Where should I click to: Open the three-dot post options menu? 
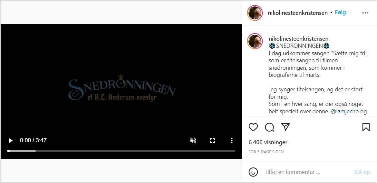pyautogui.click(x=365, y=13)
